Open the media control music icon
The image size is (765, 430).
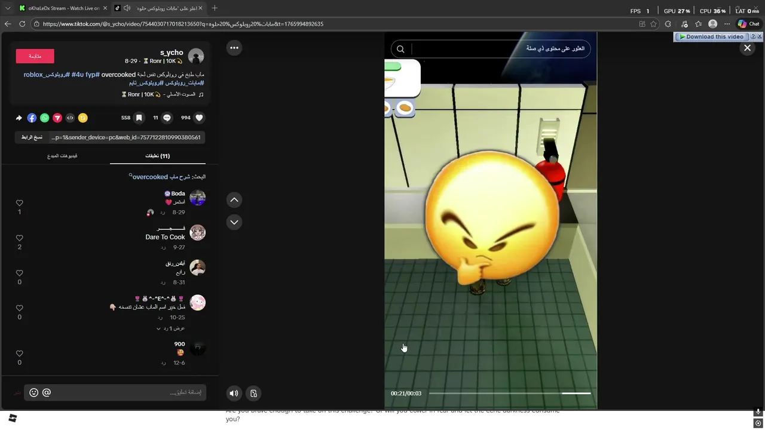(x=683, y=24)
